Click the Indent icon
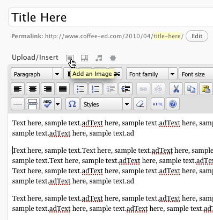The image size is (213, 220). coord(126,89)
